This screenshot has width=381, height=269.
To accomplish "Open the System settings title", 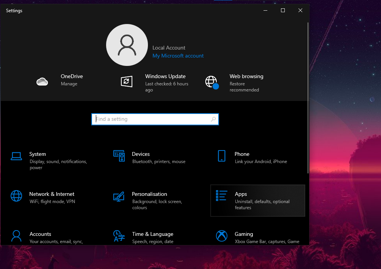I will 37,154.
